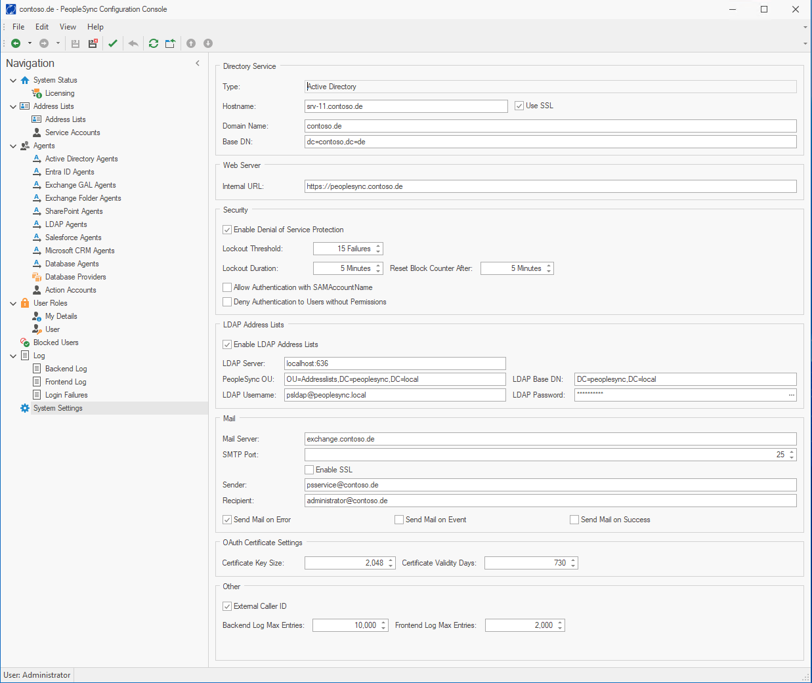Select Active Directory Agents
The image size is (812, 683).
81,159
